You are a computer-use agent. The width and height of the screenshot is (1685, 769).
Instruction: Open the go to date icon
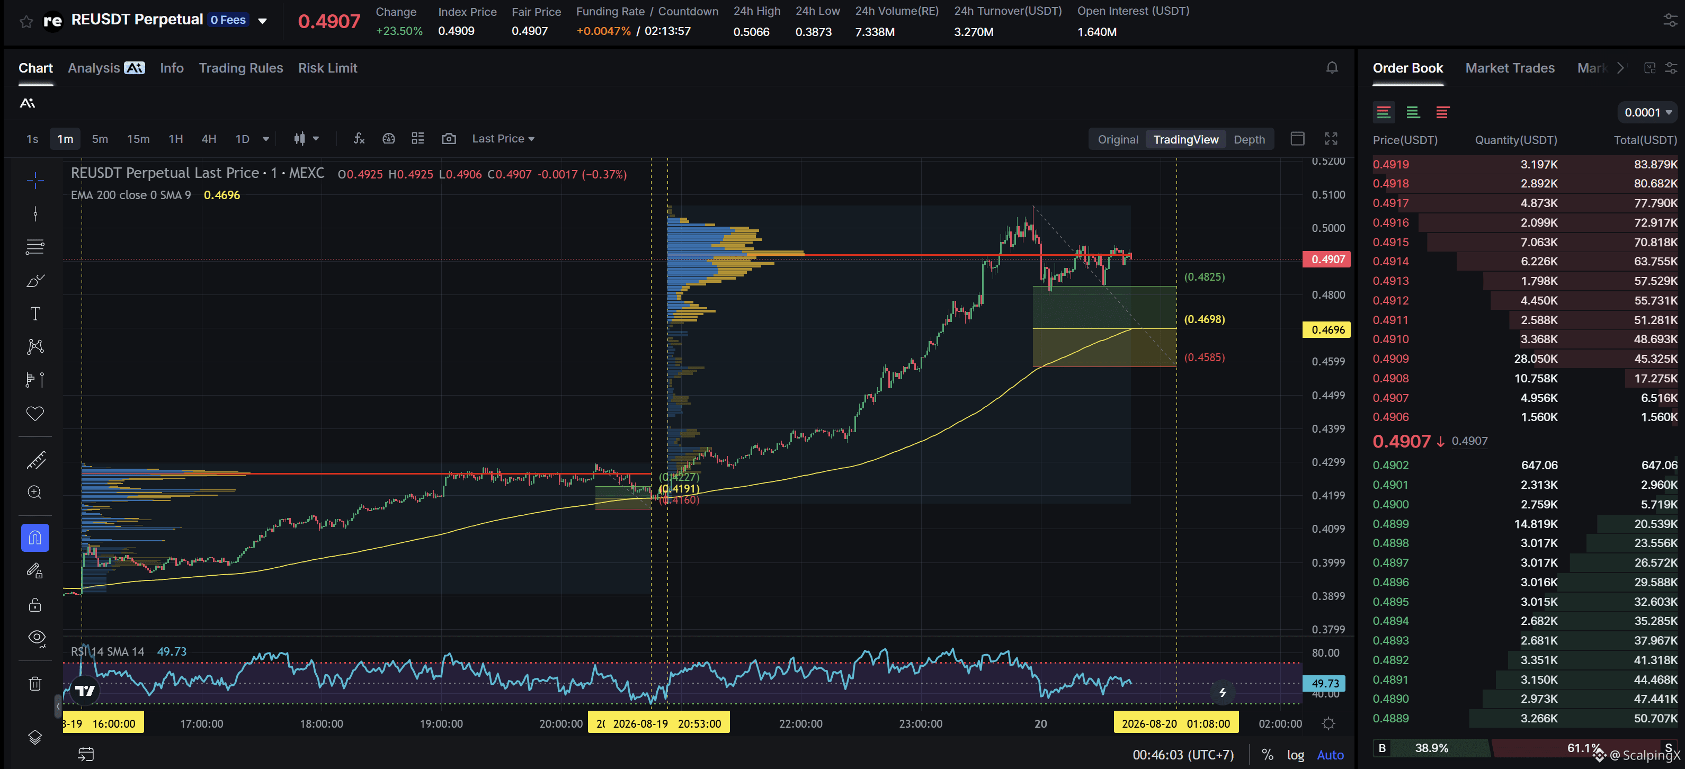(x=86, y=755)
